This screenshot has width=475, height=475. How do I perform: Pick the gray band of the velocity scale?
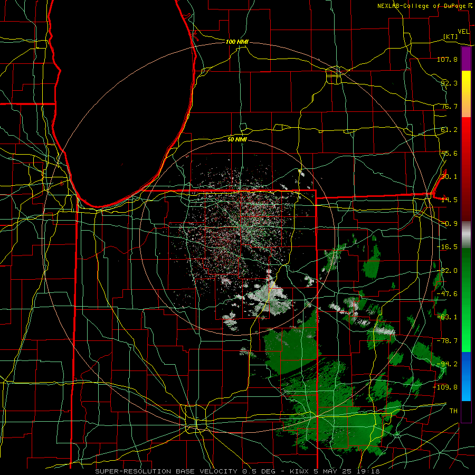[x=466, y=235]
